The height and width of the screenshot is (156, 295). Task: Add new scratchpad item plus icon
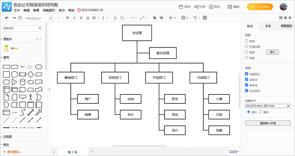pyautogui.click(x=37, y=39)
